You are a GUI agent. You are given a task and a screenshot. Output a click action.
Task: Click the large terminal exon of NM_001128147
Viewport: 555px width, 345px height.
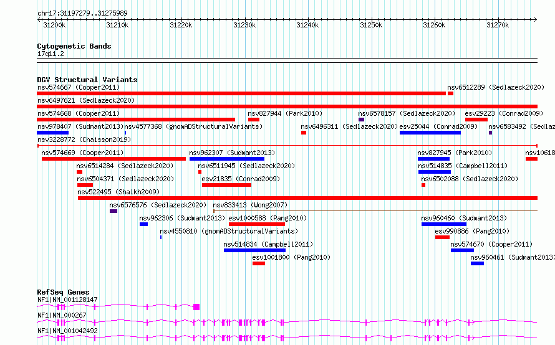tap(196, 307)
